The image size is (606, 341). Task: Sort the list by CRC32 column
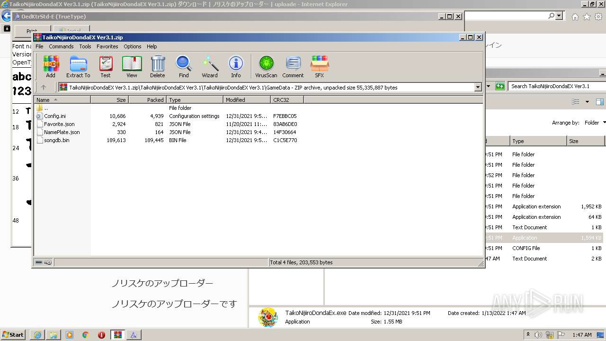point(287,100)
